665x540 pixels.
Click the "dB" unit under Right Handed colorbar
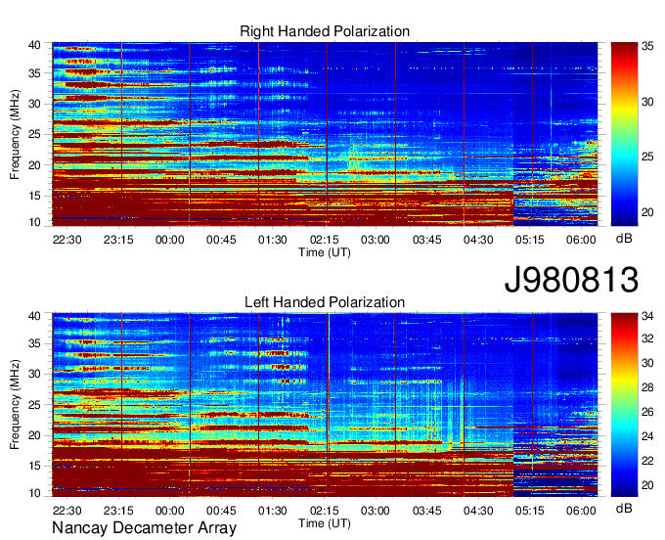[624, 239]
